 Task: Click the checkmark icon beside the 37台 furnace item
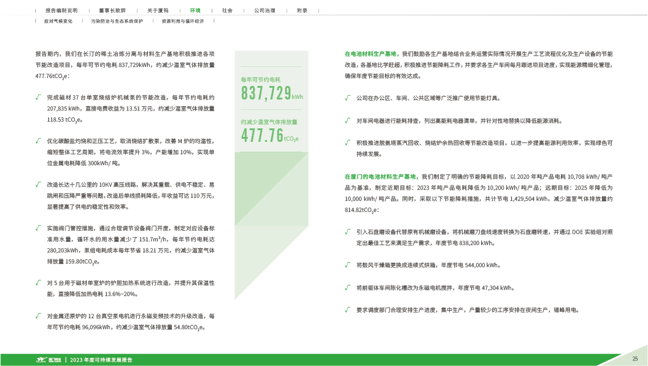point(39,98)
